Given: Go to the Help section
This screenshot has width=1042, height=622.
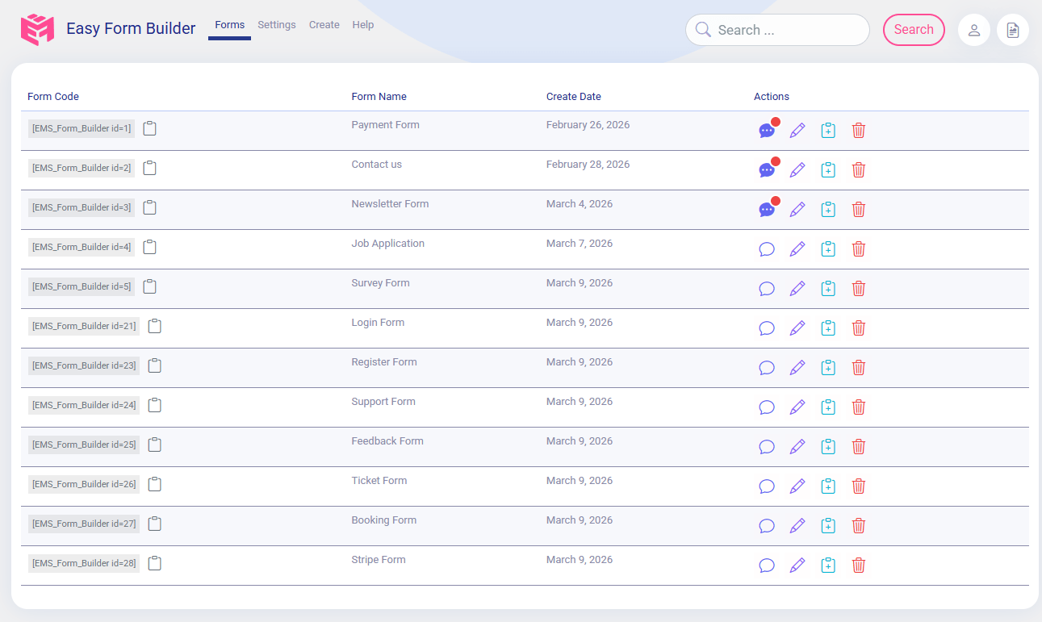Looking at the screenshot, I should click(362, 25).
